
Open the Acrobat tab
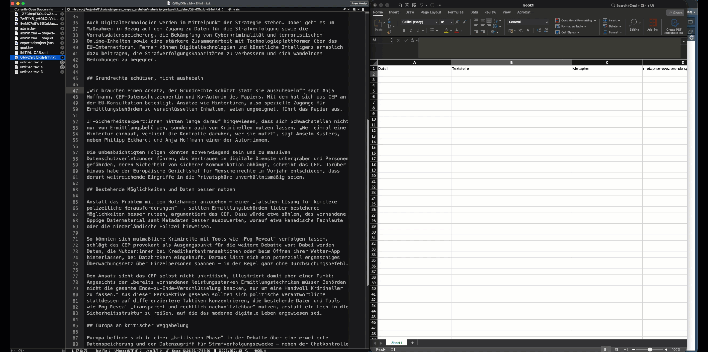point(524,12)
